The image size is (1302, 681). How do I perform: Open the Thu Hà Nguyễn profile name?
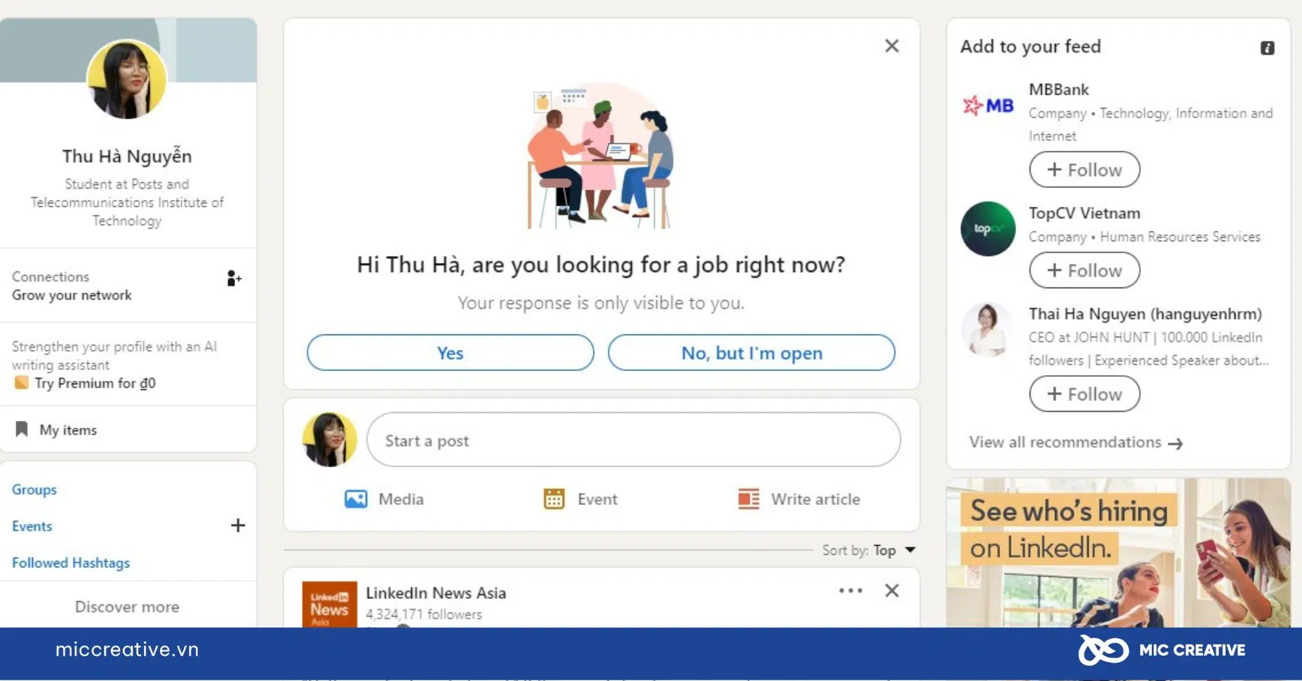[127, 156]
